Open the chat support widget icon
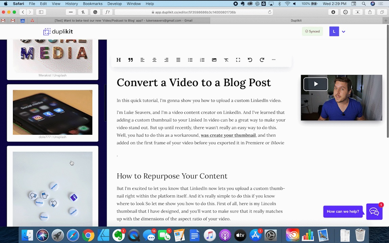The height and width of the screenshot is (243, 389). 374,211
